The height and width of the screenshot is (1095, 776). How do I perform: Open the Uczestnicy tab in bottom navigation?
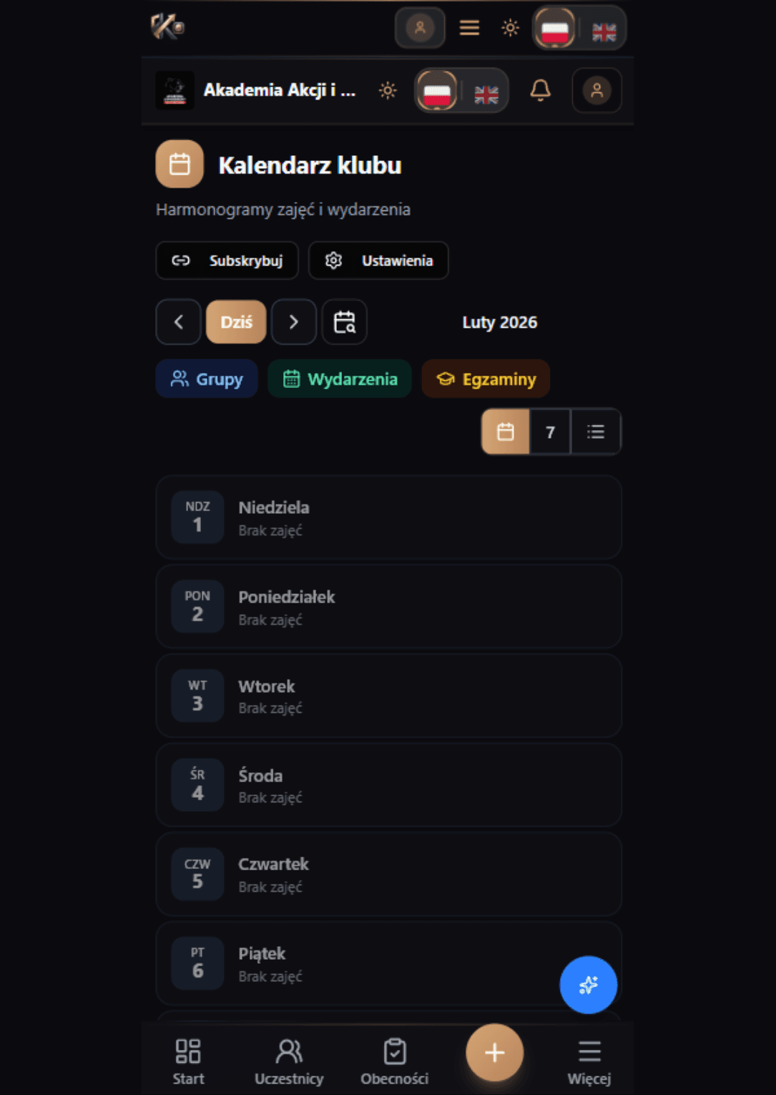(289, 1061)
